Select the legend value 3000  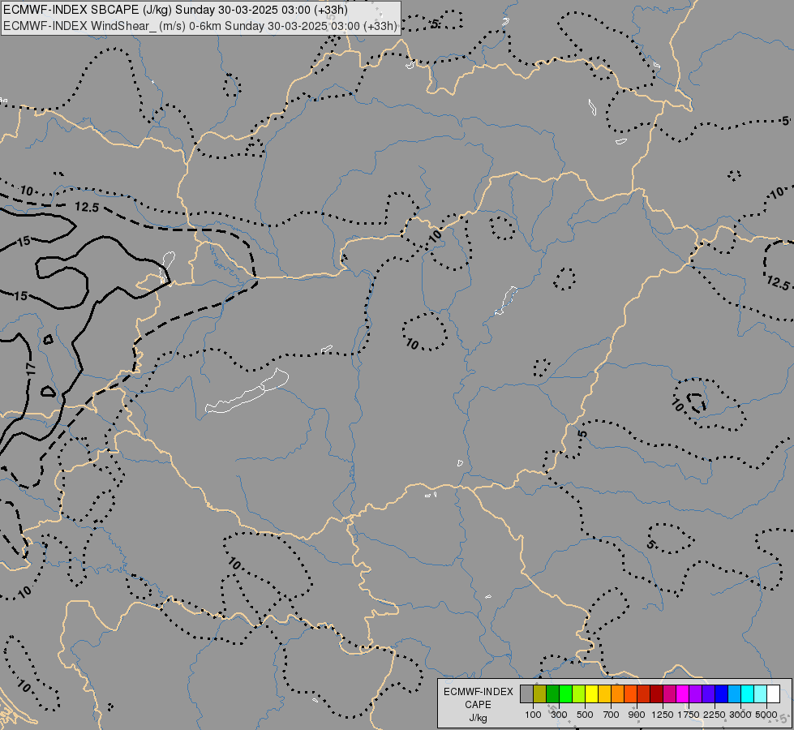click(x=740, y=715)
